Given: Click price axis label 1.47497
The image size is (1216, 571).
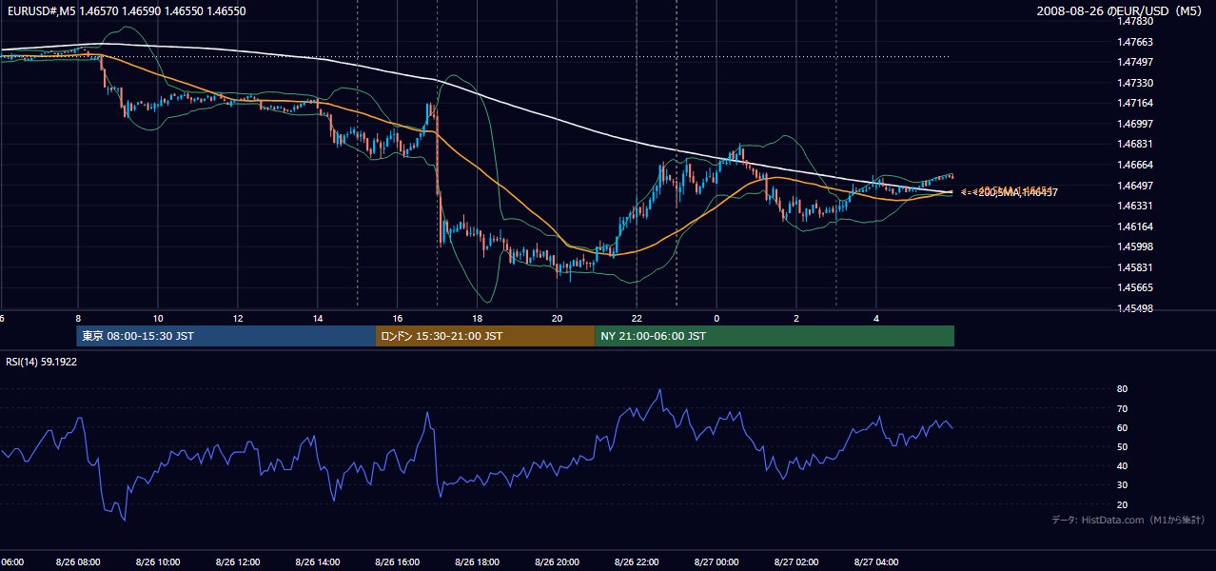Looking at the screenshot, I should coord(1134,63).
